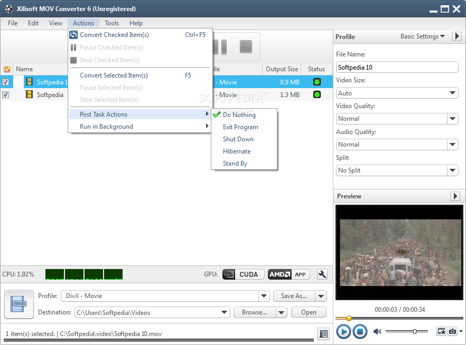The image size is (466, 345).
Task: Click Post Task Actions menu entry
Action: pos(139,114)
